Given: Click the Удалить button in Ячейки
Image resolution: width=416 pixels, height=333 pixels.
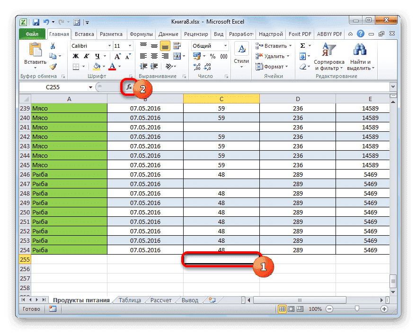Looking at the screenshot, I should [x=273, y=56].
